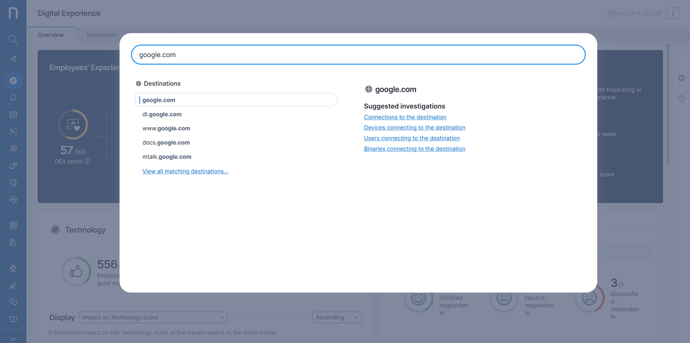Open the book documentation icon in sidebar
Viewport: 690px width, 343px height.
pos(13,319)
